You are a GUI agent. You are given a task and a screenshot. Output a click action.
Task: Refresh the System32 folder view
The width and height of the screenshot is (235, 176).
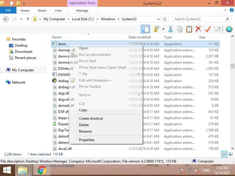point(165,19)
